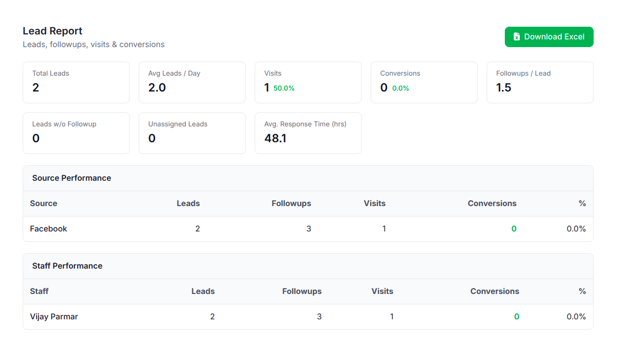
Task: Click Vijay Parmar visits value 1
Action: click(392, 317)
